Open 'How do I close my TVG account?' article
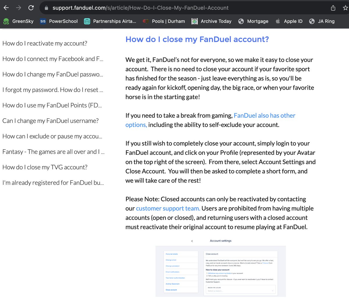Screen dimensions: 349x298 pos(45,167)
